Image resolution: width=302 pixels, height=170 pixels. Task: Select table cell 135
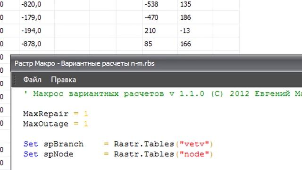[x=195, y=4]
